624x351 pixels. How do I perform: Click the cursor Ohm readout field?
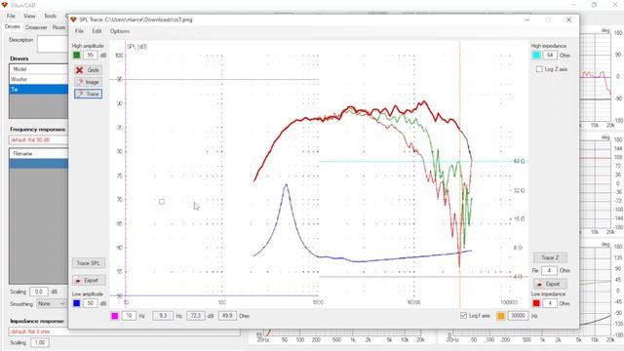[227, 316]
